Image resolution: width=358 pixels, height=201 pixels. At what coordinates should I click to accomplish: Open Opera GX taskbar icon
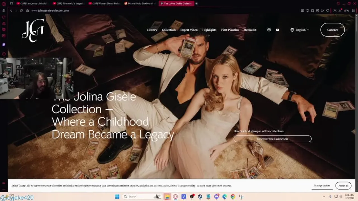point(175,197)
